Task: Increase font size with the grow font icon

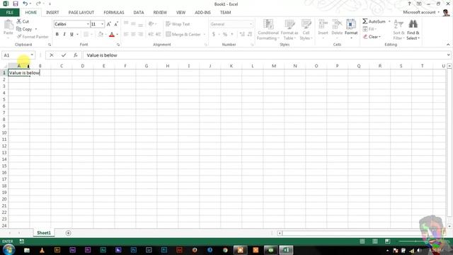Action: 109,24
